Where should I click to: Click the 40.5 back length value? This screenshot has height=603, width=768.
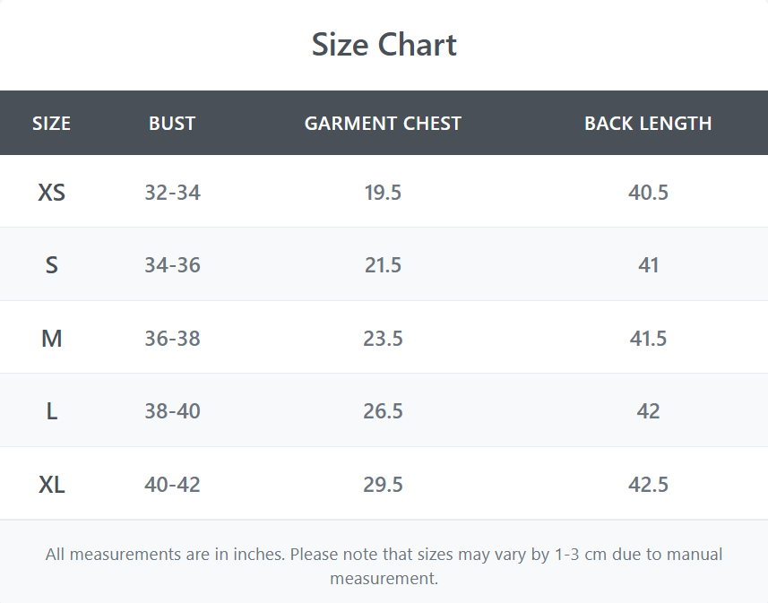[x=648, y=193]
